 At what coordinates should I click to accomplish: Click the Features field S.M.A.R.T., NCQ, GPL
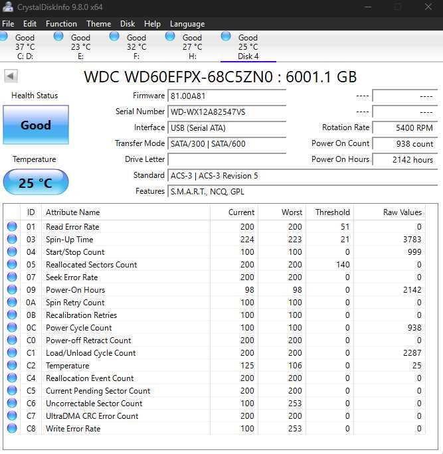302,191
